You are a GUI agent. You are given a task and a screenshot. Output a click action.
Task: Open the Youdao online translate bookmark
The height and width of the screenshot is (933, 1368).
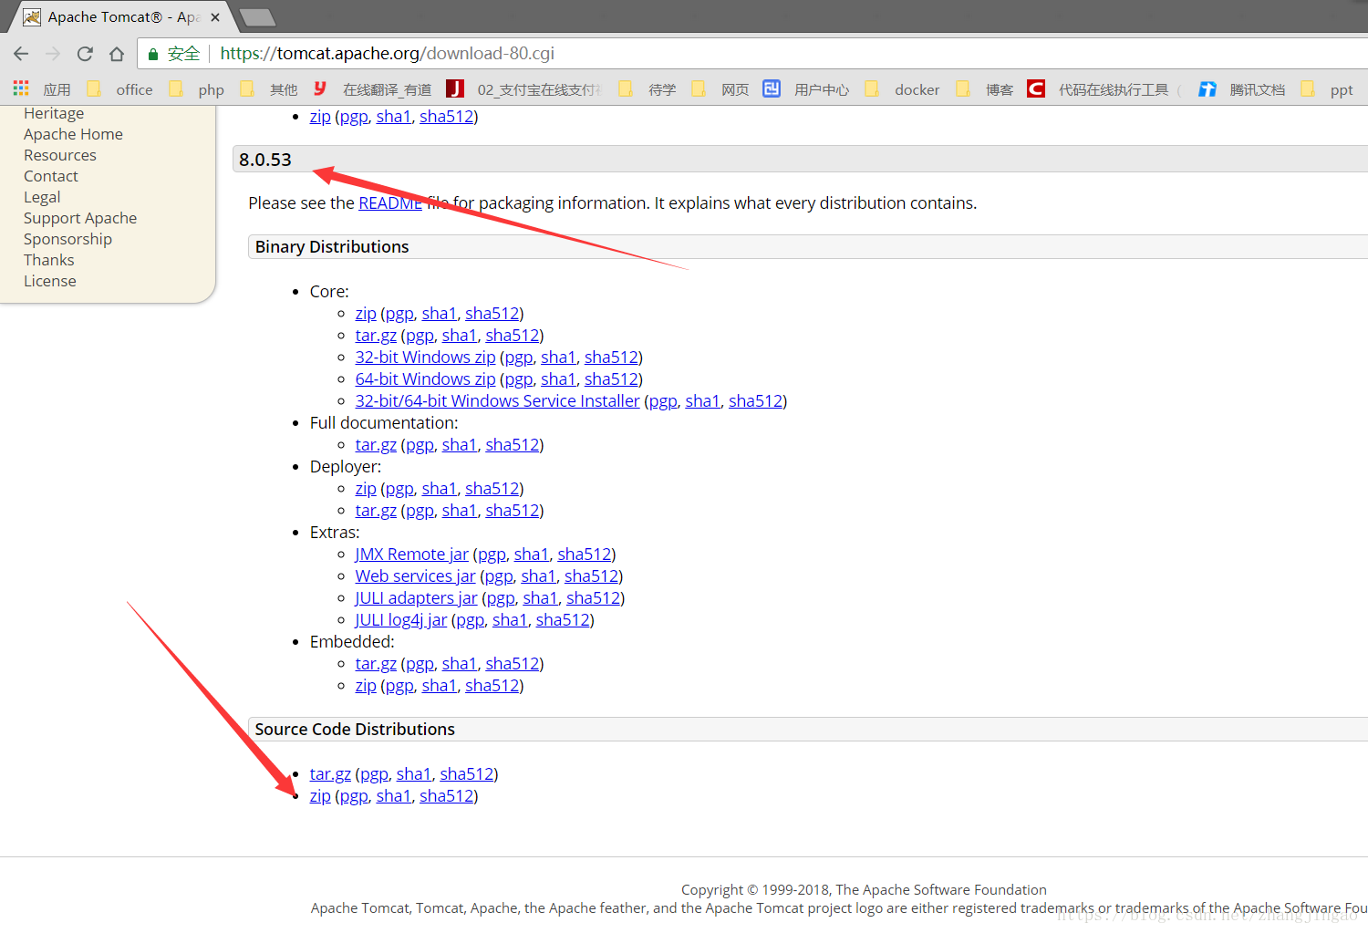pyautogui.click(x=372, y=89)
